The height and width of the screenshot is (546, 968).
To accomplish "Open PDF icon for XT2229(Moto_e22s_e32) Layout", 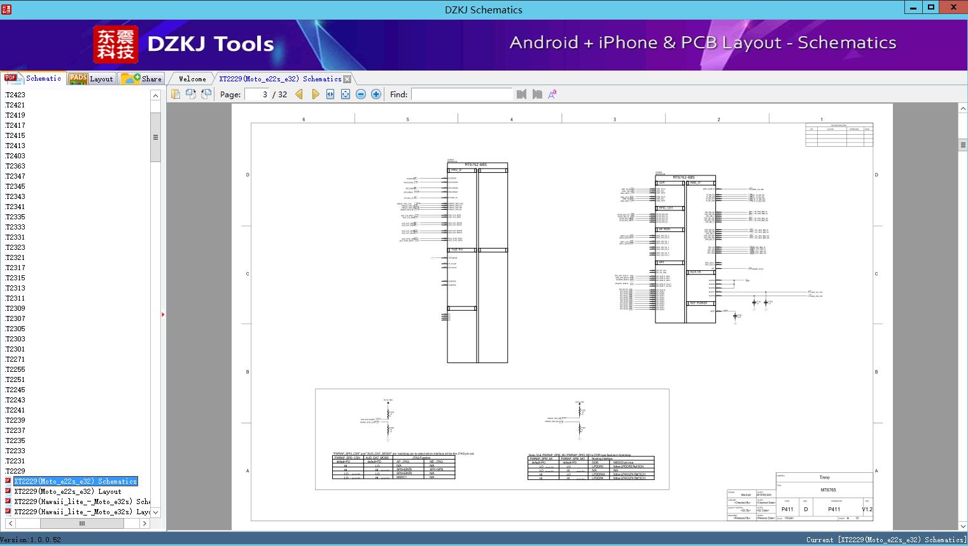I will point(8,491).
